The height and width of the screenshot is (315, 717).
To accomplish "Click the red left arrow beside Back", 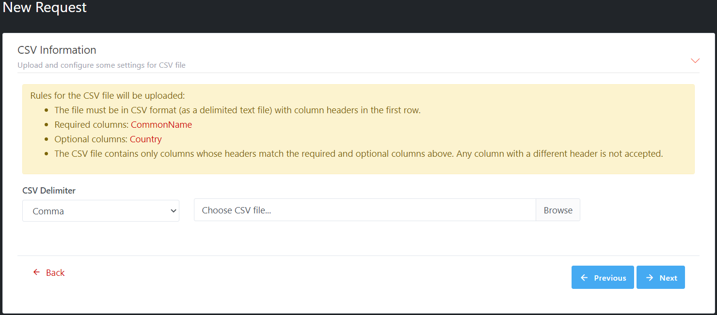I will [x=36, y=272].
